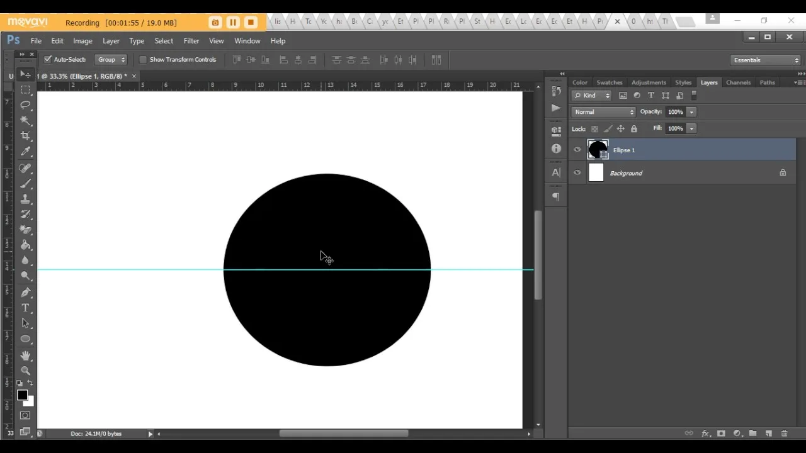The image size is (806, 453).
Task: Create new adjustment layer icon
Action: [737, 433]
